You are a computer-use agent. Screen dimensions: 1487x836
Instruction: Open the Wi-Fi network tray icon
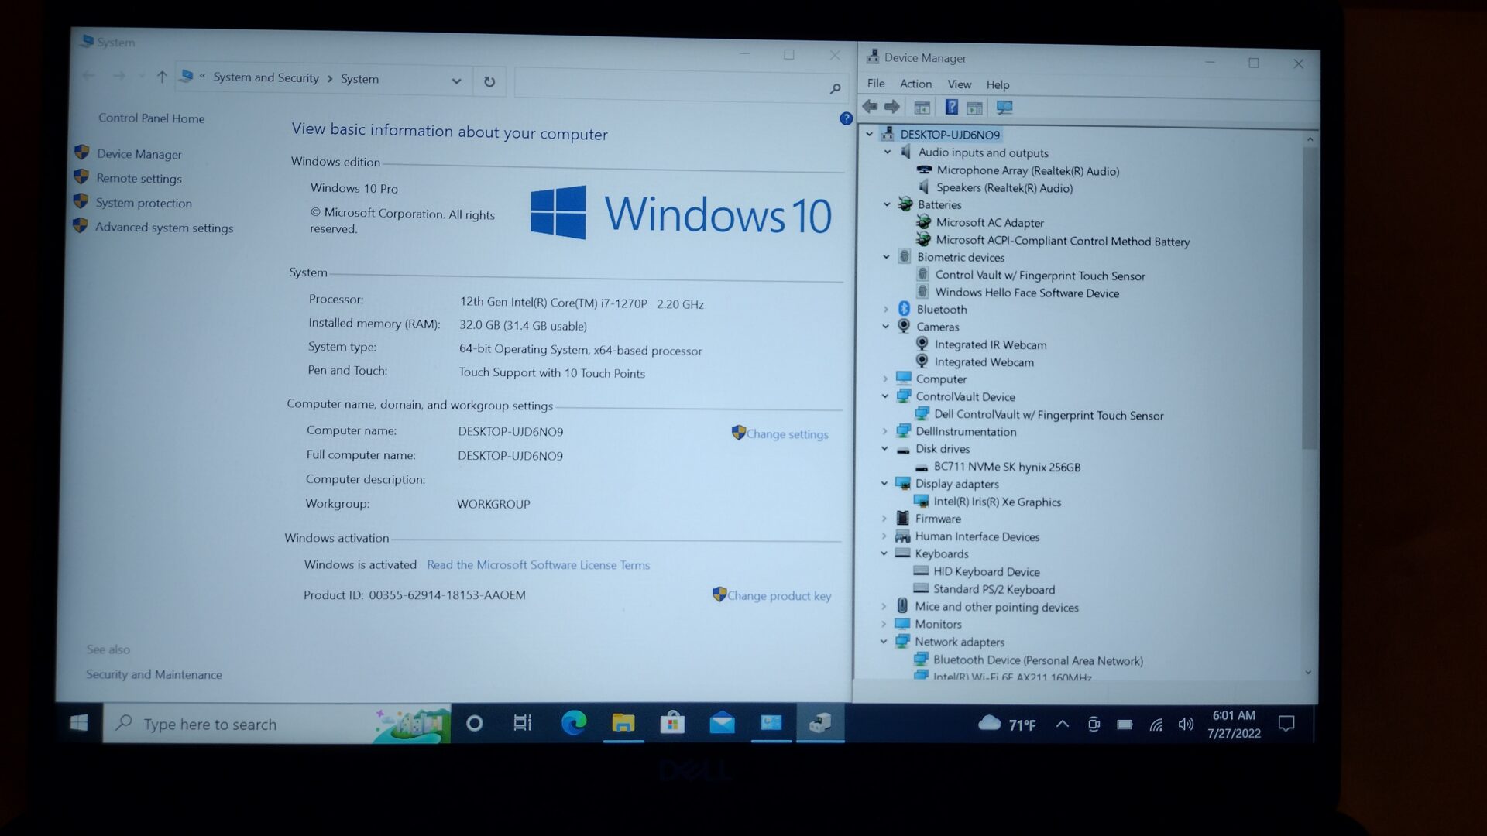click(1156, 725)
